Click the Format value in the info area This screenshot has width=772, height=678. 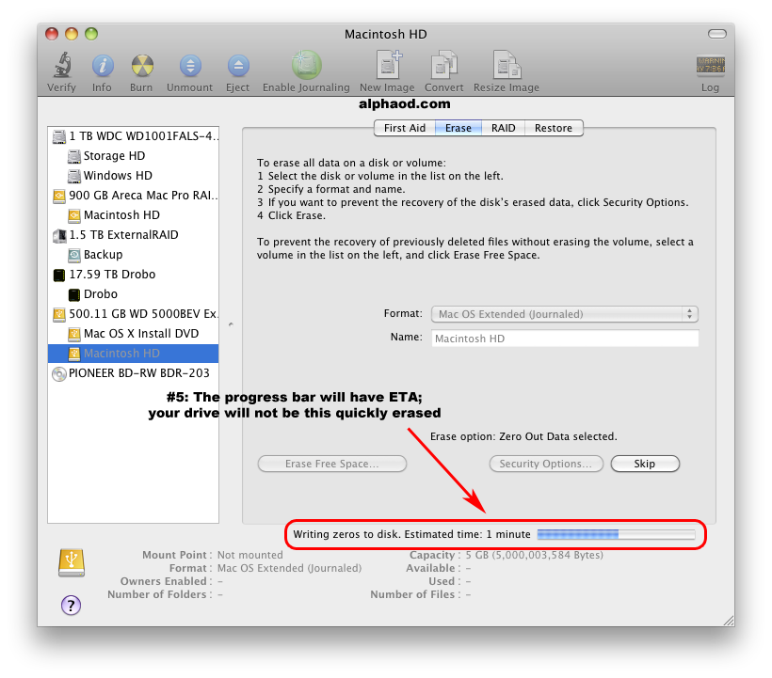[x=290, y=568]
